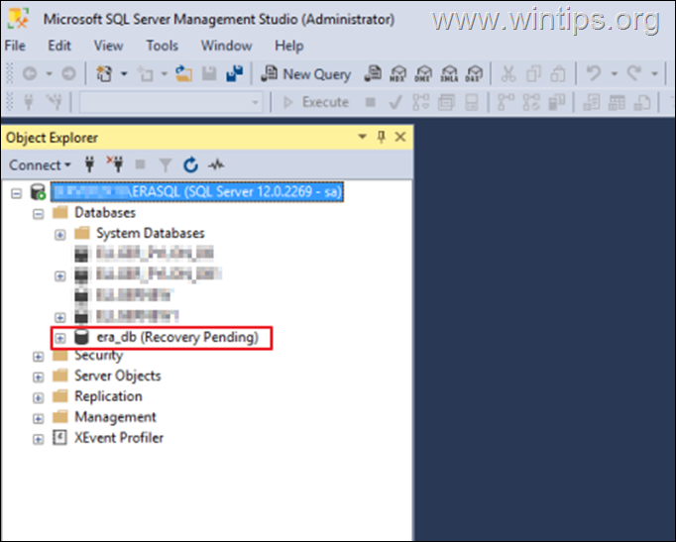This screenshot has width=676, height=542.
Task: Open the View menu
Action: pyautogui.click(x=108, y=46)
